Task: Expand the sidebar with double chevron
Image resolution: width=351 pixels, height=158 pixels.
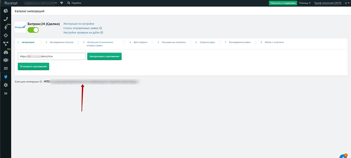Action: 5,93
